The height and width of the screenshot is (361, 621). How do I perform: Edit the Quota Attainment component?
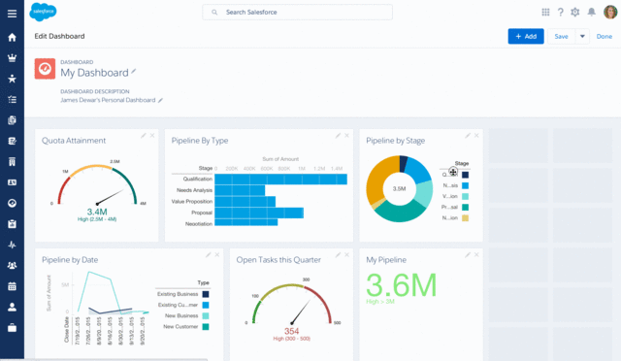point(144,136)
